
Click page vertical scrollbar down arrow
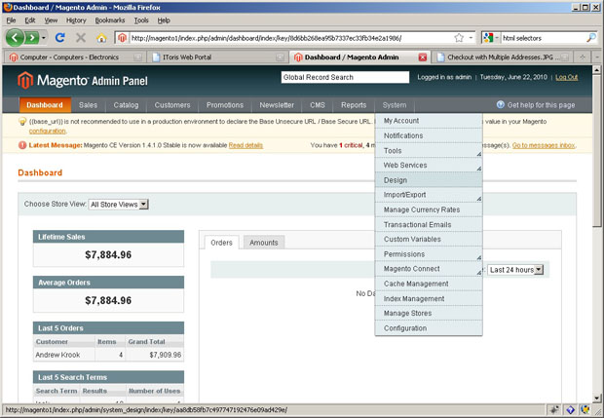click(x=596, y=399)
